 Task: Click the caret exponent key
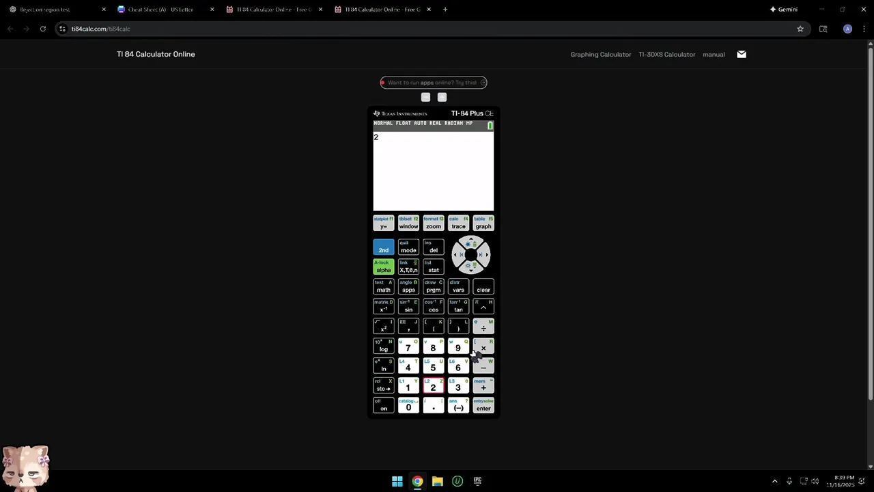click(x=483, y=307)
